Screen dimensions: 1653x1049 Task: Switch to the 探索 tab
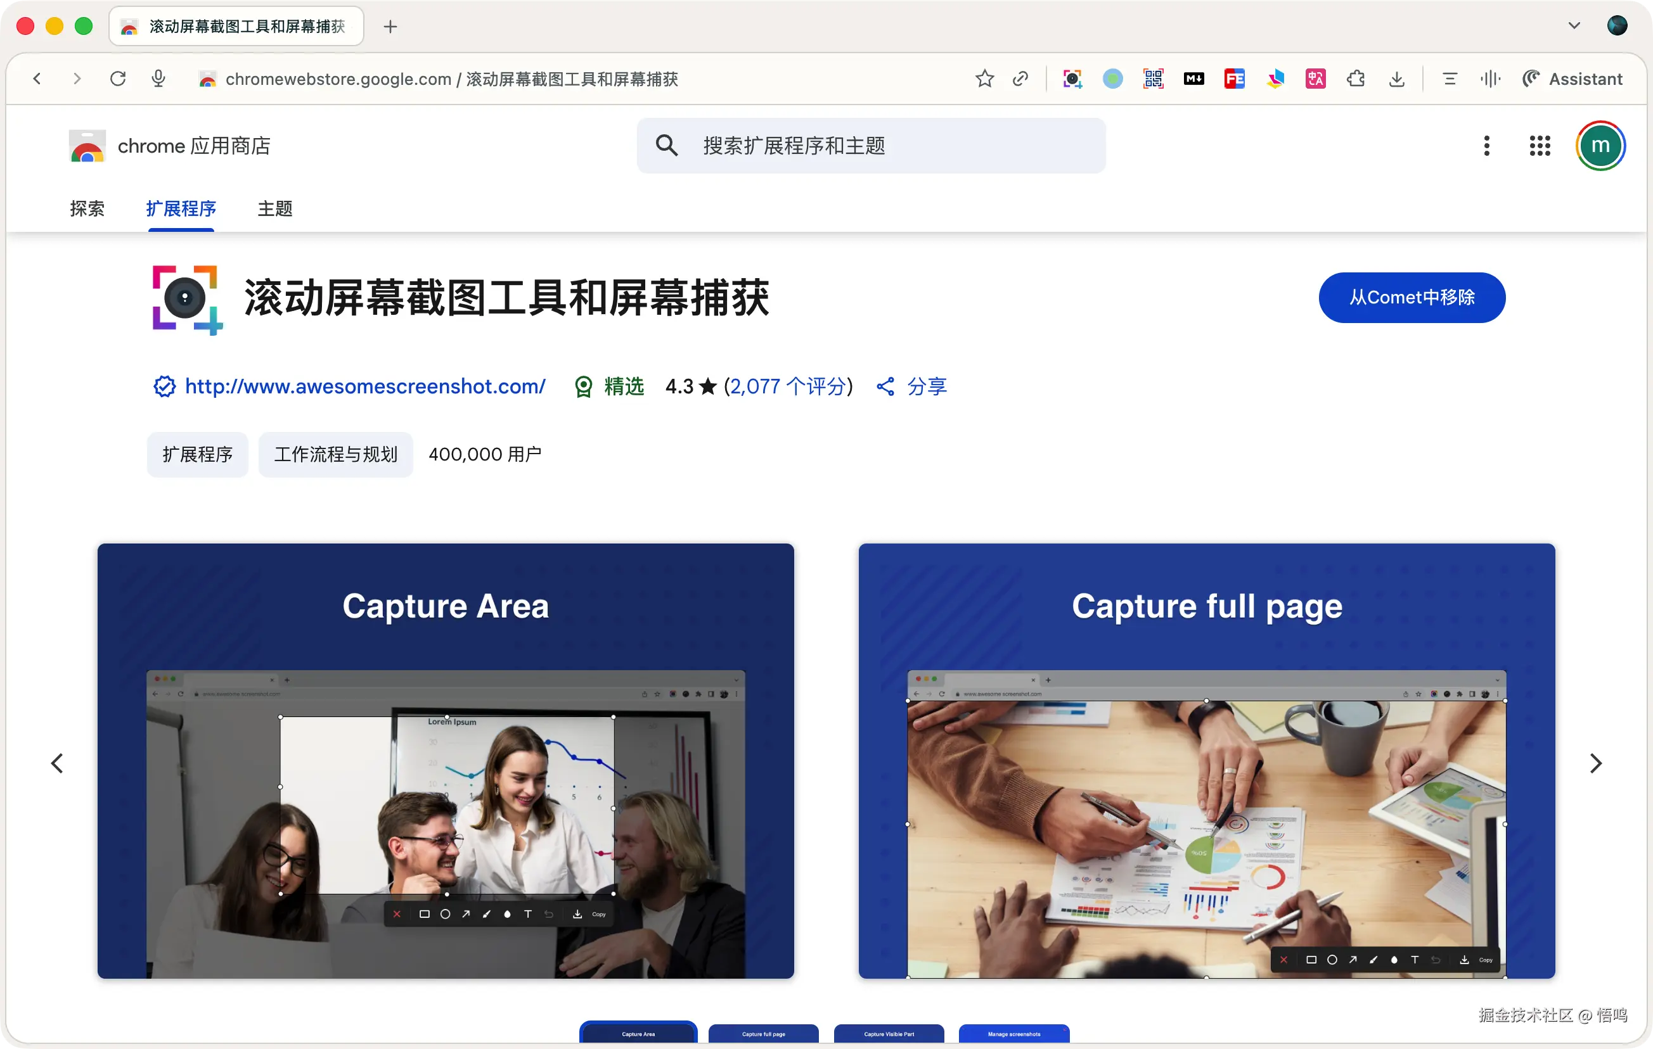87,208
